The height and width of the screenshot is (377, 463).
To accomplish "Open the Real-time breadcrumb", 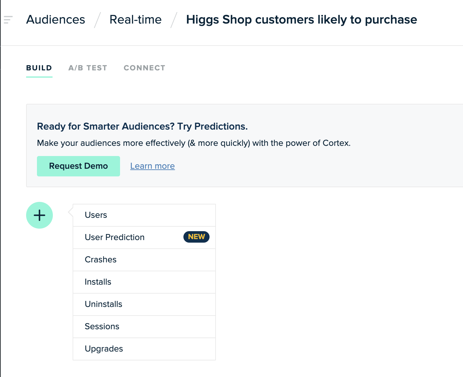I will 136,20.
